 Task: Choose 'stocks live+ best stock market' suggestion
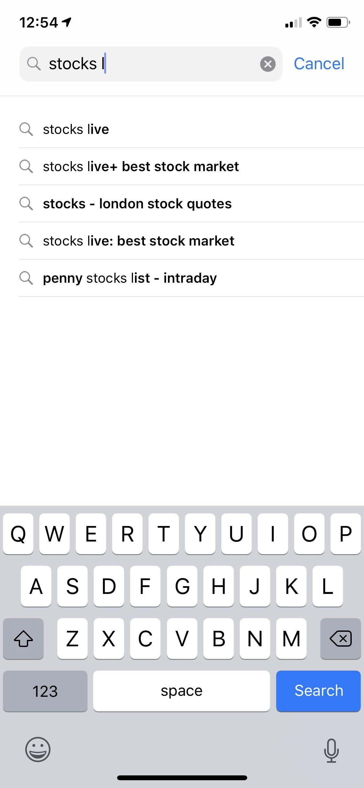141,167
